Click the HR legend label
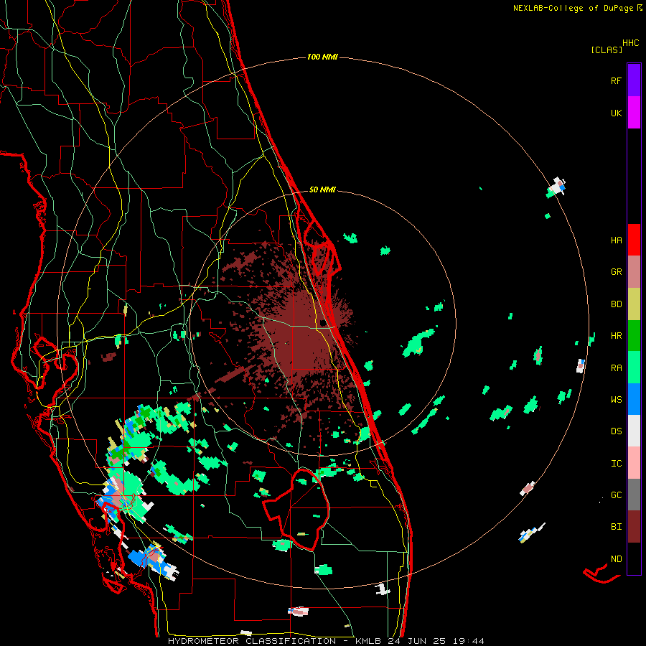This screenshot has width=646, height=646. pyautogui.click(x=616, y=336)
